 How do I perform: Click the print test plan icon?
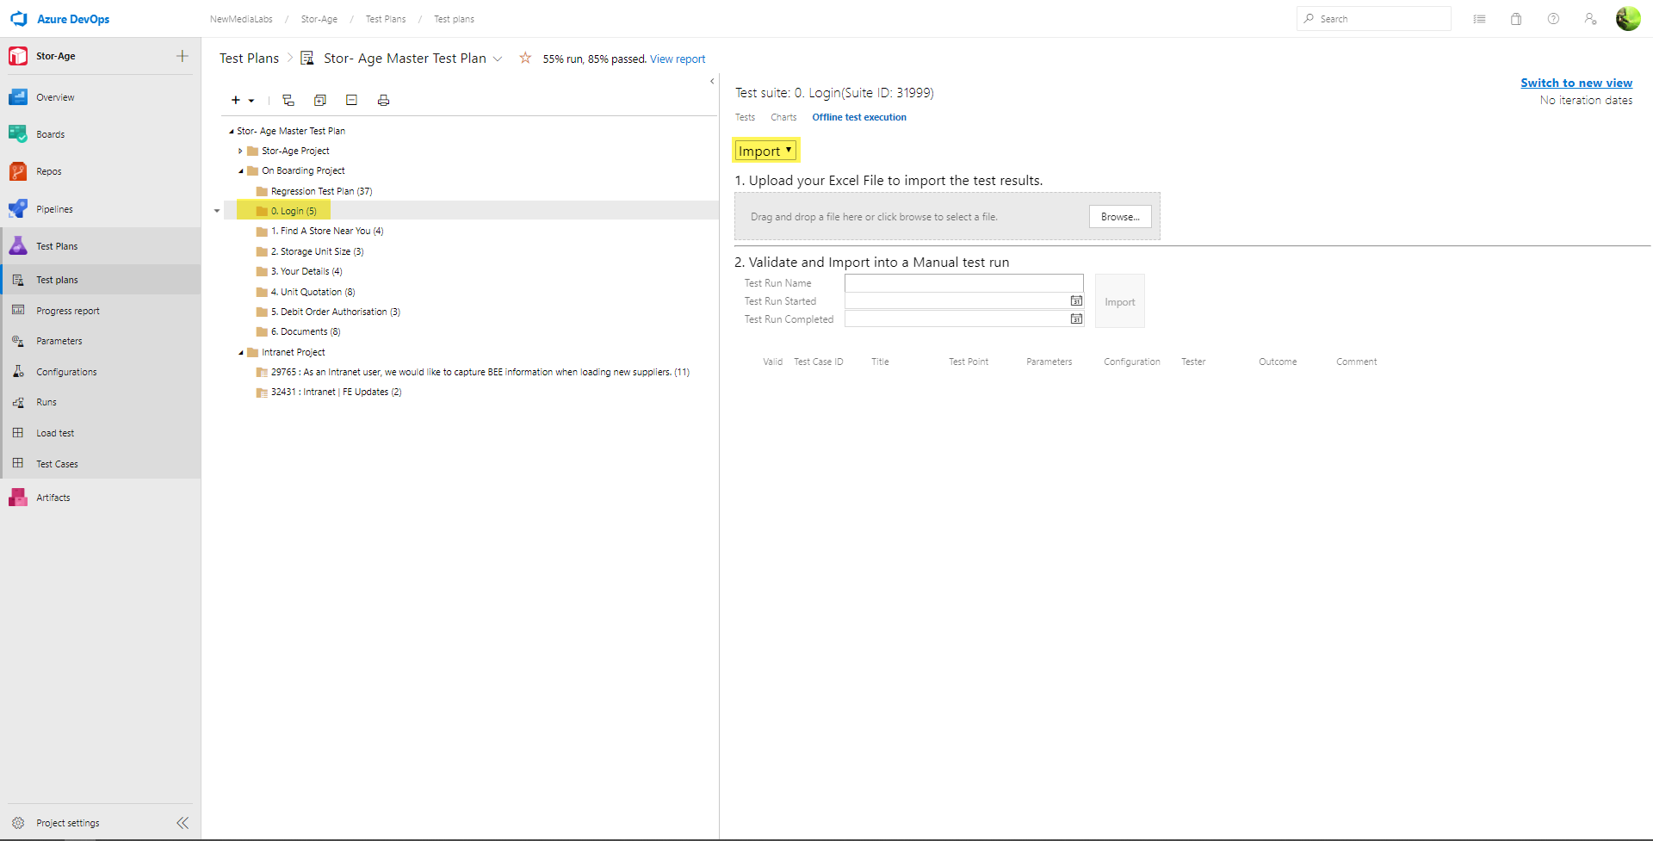tap(383, 101)
